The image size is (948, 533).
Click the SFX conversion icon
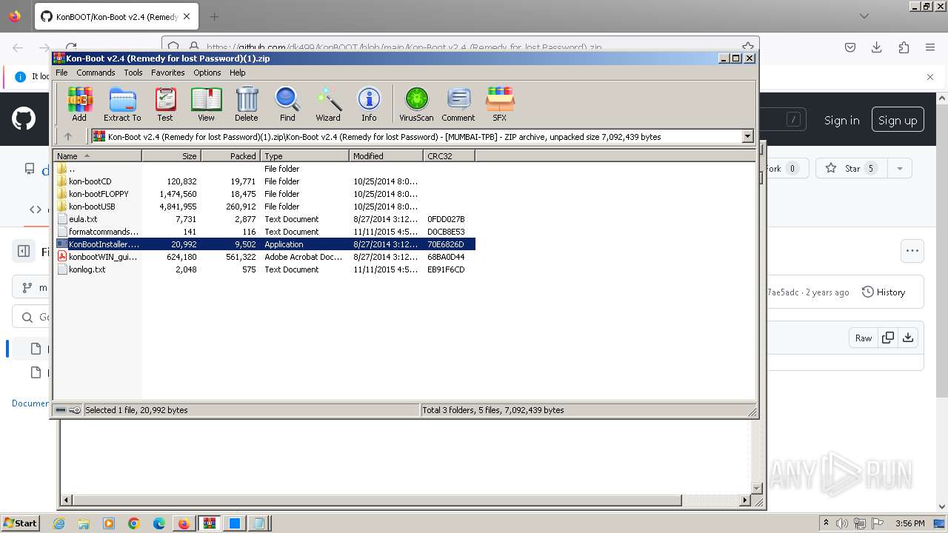[x=500, y=104]
